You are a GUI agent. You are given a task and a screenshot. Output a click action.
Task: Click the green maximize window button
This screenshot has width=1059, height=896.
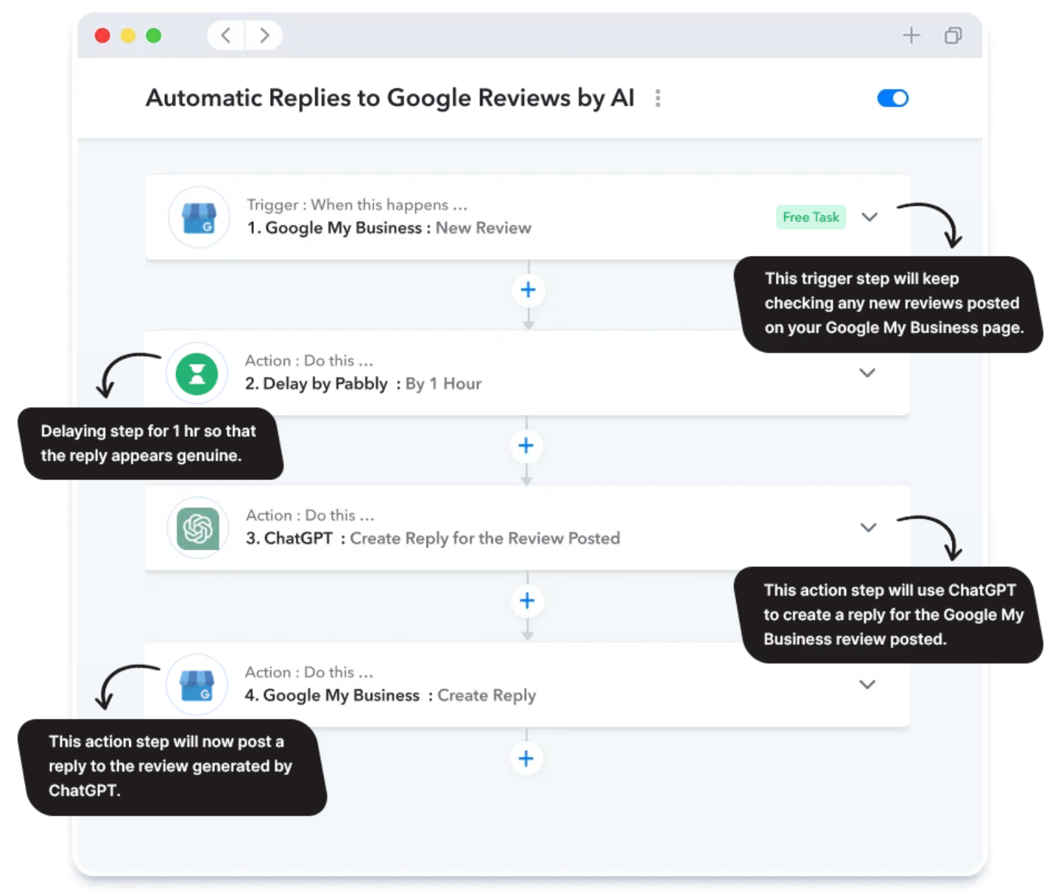(x=154, y=35)
